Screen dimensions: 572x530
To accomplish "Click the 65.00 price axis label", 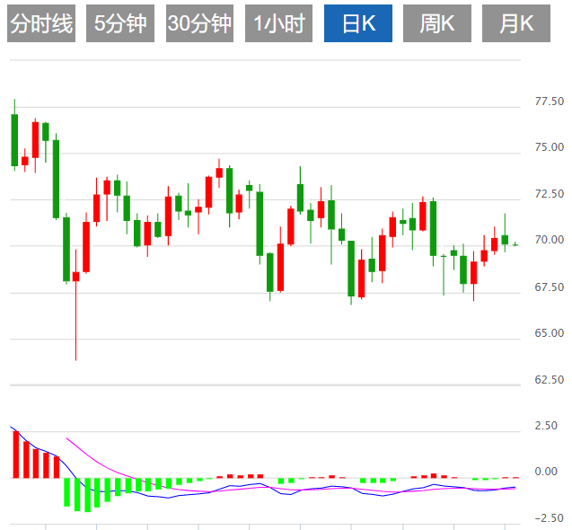I will click(550, 333).
